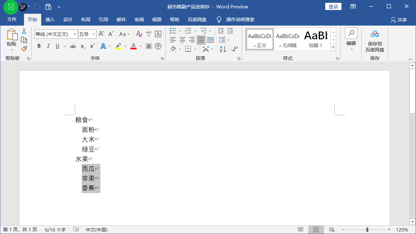Click the Sort A-Z icon
Viewport: 416px width, 234px height.
click(x=223, y=49)
